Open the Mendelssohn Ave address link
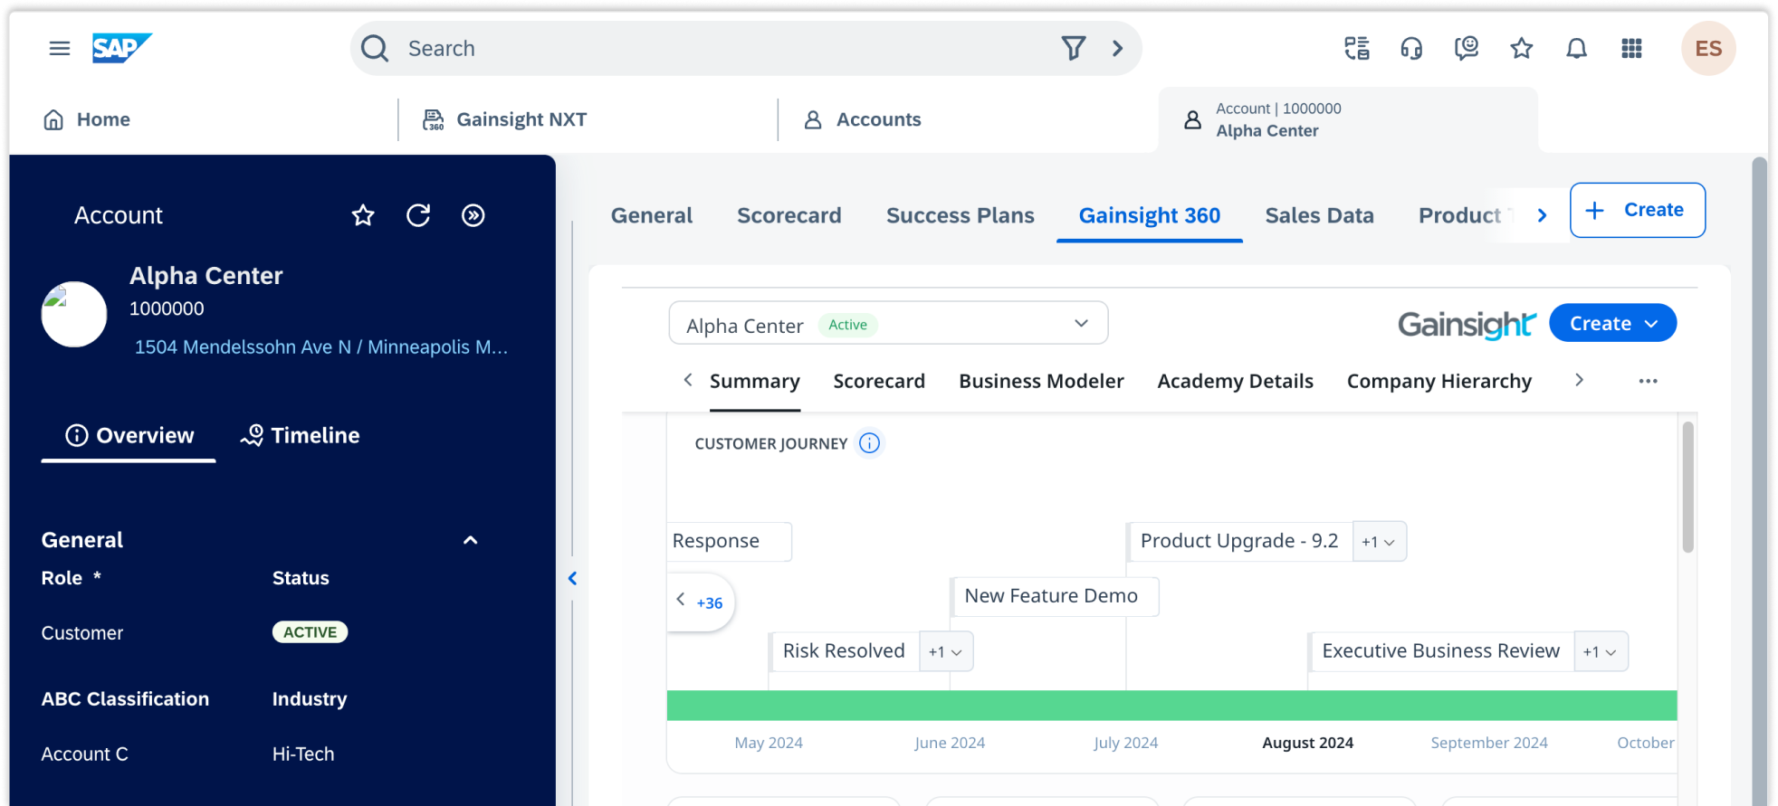The height and width of the screenshot is (806, 1778). 320,347
